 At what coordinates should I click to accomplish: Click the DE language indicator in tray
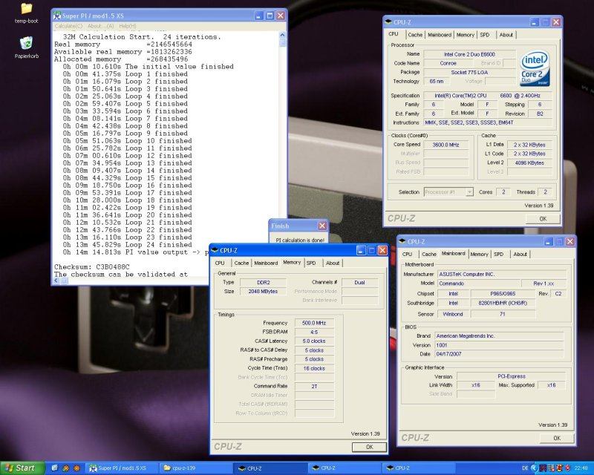[x=525, y=468]
